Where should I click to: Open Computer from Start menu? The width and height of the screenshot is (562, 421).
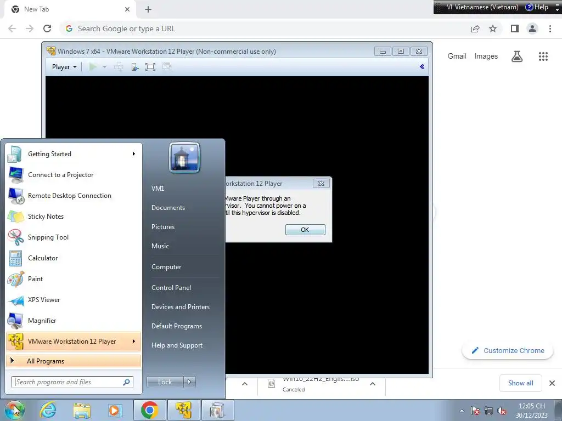click(166, 267)
